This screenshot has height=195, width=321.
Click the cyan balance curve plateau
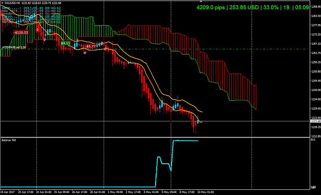[x=186, y=140]
